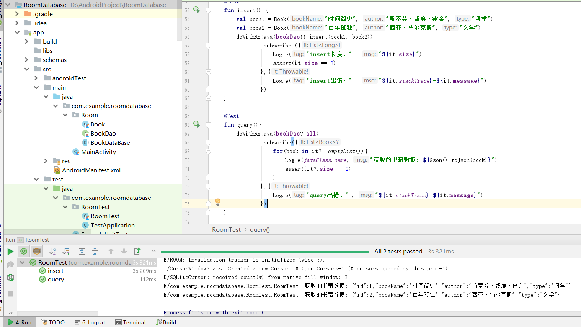Expand the schemas folder
581x327 pixels.
[x=26, y=60]
